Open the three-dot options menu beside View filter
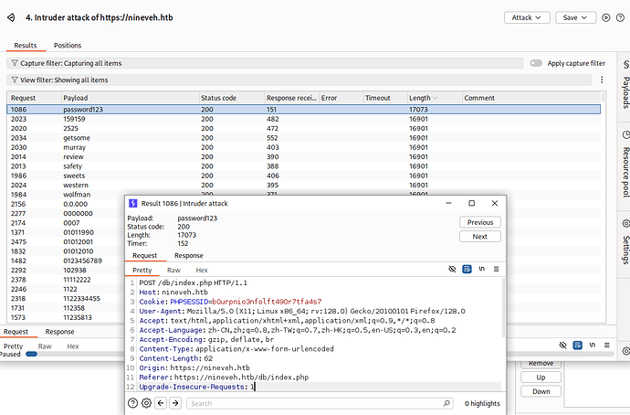This screenshot has width=630, height=415. [602, 80]
